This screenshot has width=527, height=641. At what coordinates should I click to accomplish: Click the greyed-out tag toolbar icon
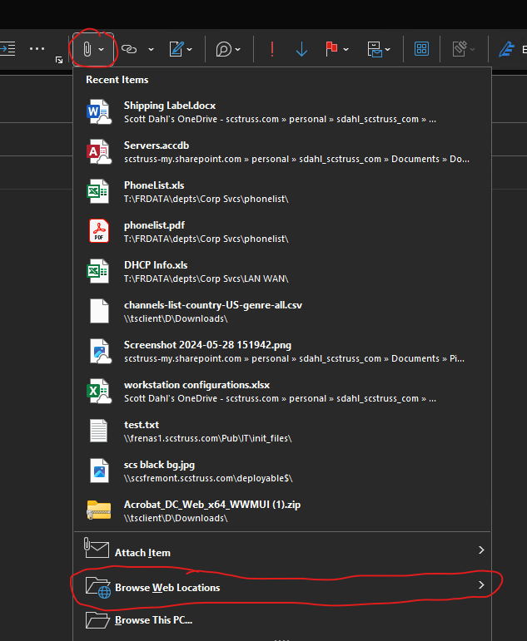click(460, 49)
